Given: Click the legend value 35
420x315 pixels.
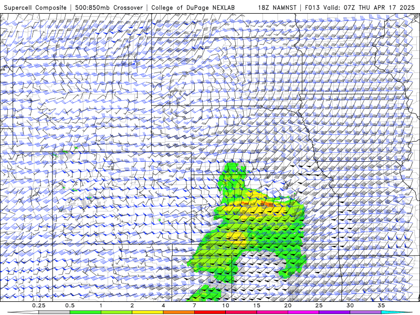Looking at the screenshot, I should point(381,306).
